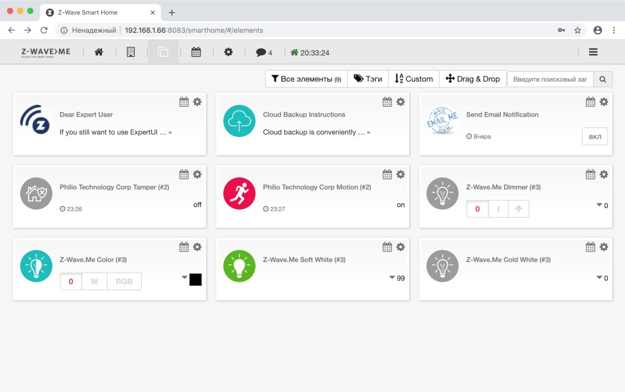
Task: Open the Все элементы filter dropdown
Action: point(306,79)
